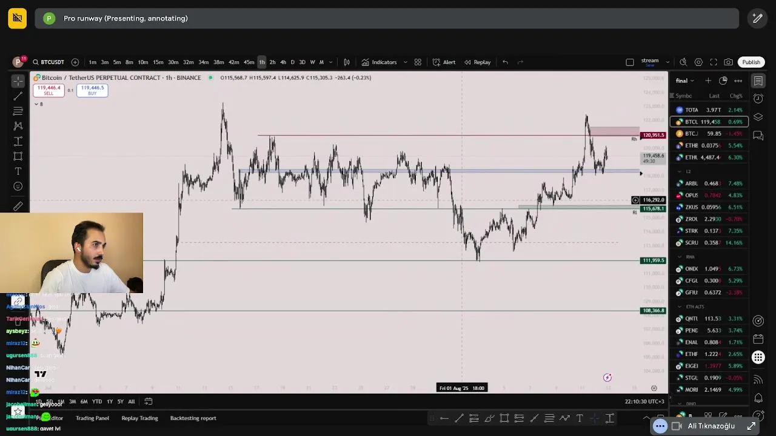This screenshot has width=776, height=436.
Task: Open the candle chart style selector
Action: (347, 62)
